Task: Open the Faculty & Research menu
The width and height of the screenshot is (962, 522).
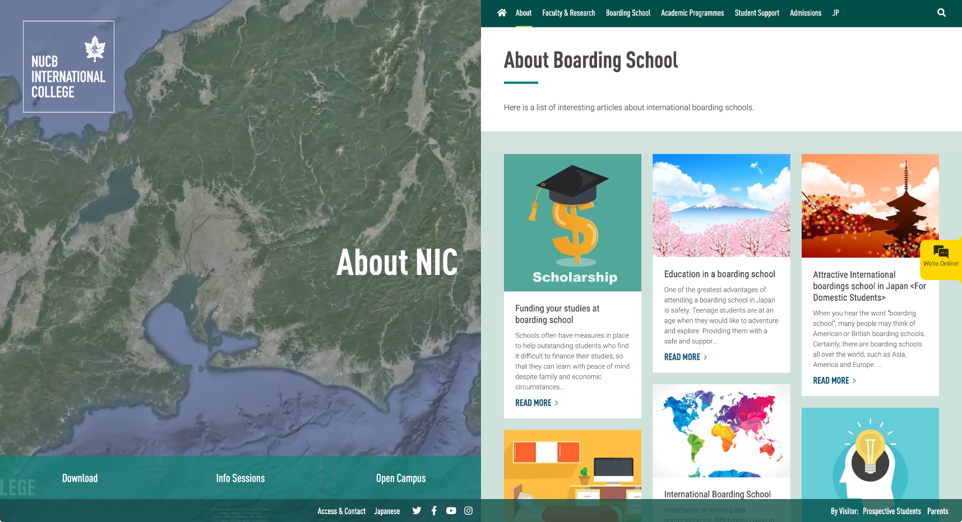Action: coord(568,13)
